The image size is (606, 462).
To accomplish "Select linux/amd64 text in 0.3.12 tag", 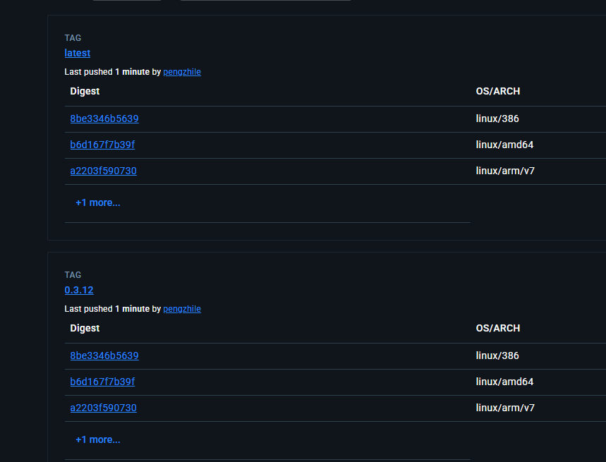I will 504,382.
